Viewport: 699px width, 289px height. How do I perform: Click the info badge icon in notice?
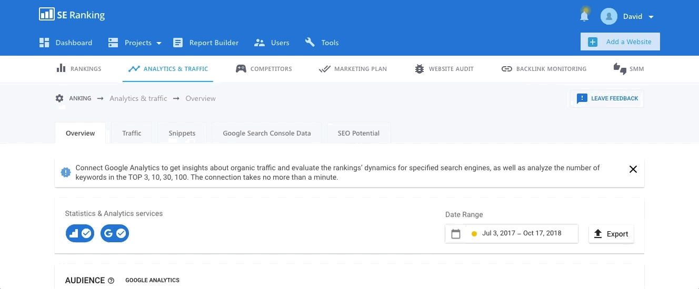pyautogui.click(x=66, y=172)
